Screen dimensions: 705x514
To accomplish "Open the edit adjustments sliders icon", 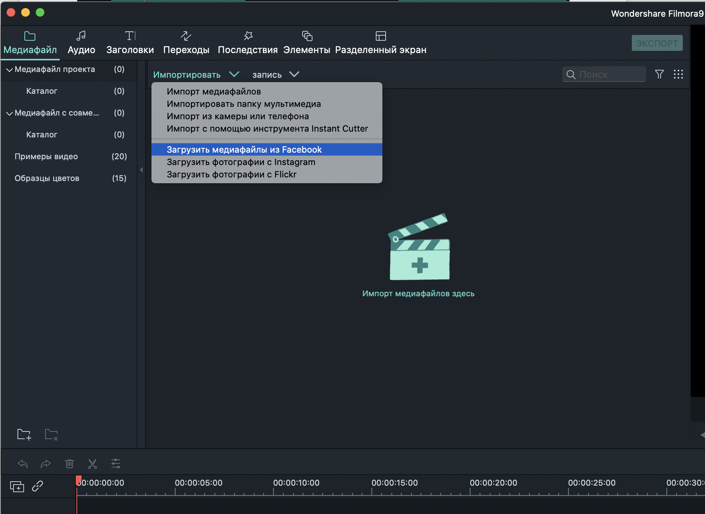I will [116, 463].
